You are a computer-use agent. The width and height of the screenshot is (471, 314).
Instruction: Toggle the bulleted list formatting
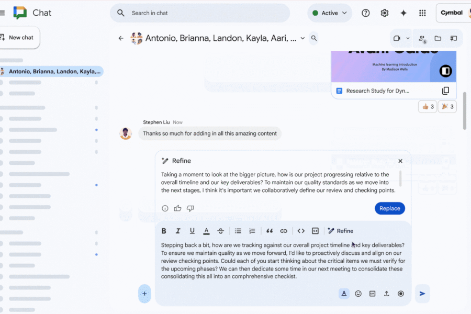[x=238, y=230]
